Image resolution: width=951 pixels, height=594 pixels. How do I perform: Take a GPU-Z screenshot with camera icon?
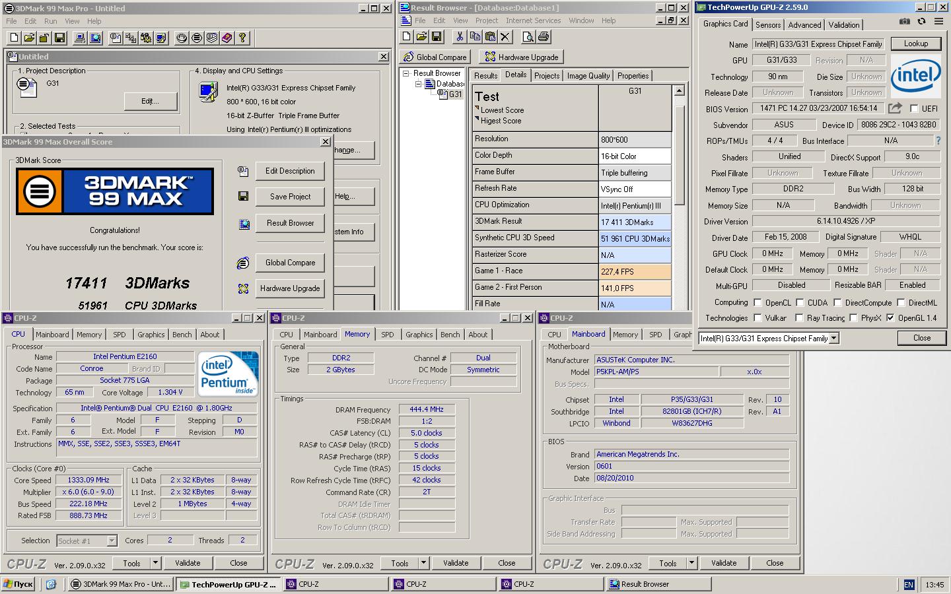point(905,22)
